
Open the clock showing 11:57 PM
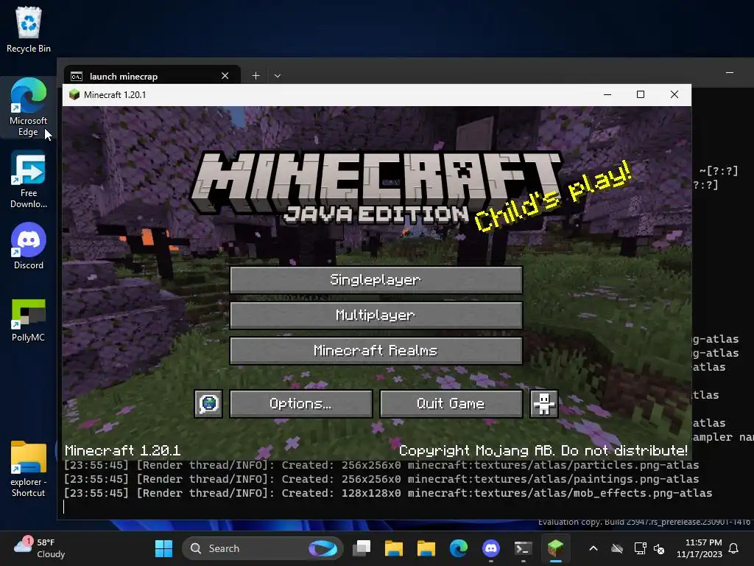(x=700, y=548)
